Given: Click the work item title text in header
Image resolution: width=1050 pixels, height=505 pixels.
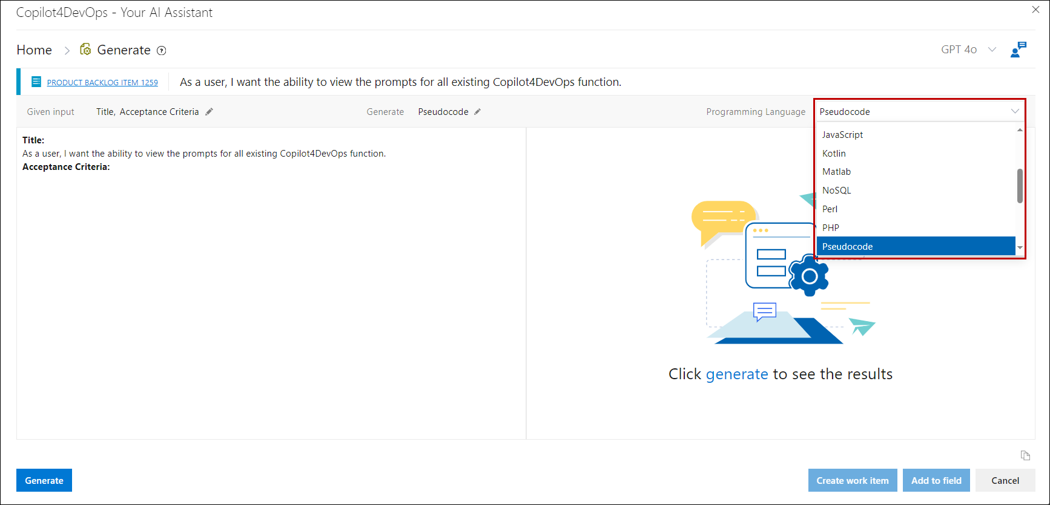Looking at the screenshot, I should (x=400, y=82).
